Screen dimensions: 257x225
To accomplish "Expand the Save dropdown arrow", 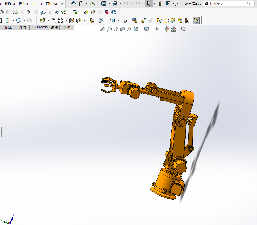I will pos(109,3).
